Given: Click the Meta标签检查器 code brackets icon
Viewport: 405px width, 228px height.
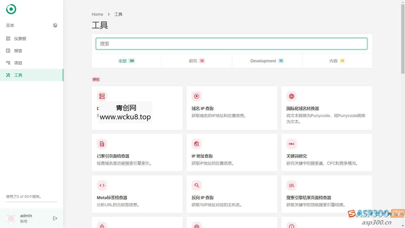Looking at the screenshot, I should [102, 185].
